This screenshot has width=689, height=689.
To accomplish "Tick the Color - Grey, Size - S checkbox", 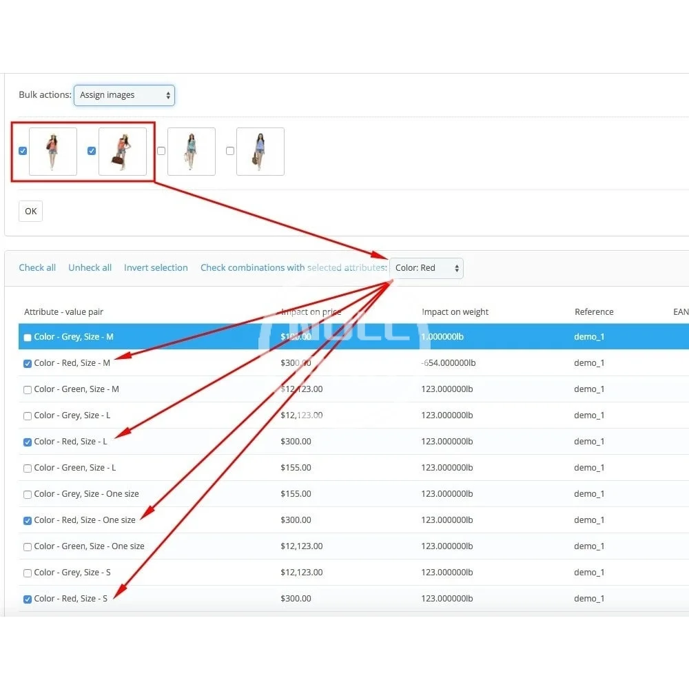I will [28, 573].
